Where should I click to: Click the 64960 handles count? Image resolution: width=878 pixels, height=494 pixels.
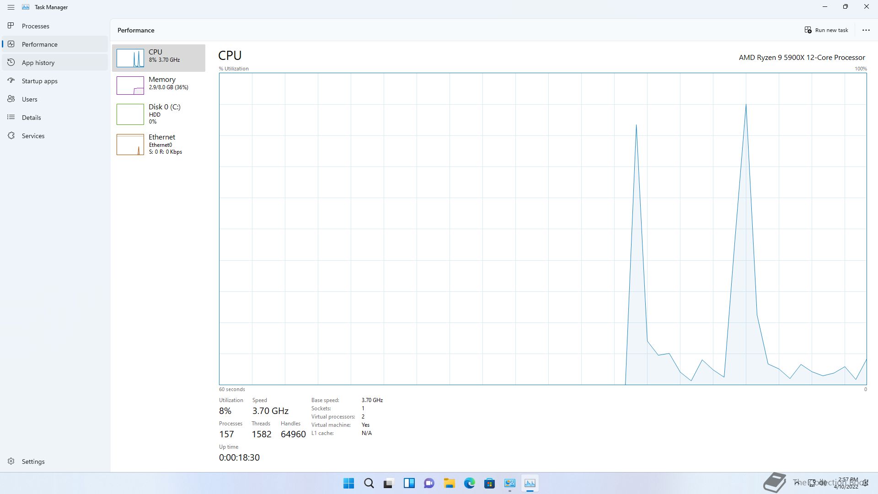pyautogui.click(x=293, y=434)
